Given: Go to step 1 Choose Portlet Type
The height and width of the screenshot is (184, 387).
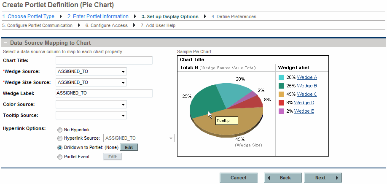Looking at the screenshot, I should tap(28, 16).
